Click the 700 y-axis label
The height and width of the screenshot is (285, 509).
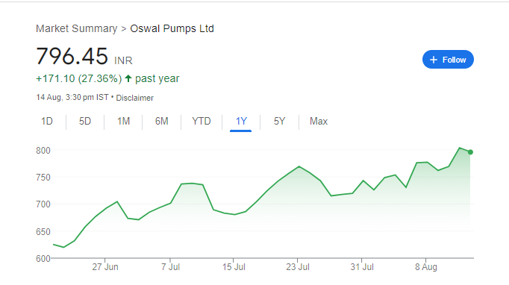(43, 204)
